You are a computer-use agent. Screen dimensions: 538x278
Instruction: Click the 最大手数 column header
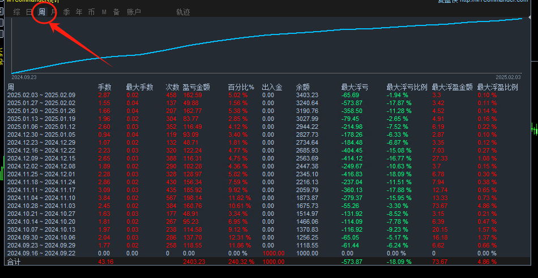140,88
